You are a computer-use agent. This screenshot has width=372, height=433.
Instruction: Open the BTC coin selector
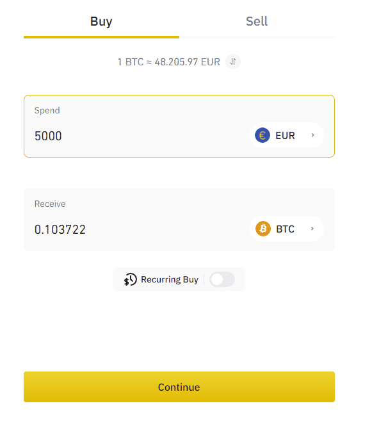click(287, 229)
